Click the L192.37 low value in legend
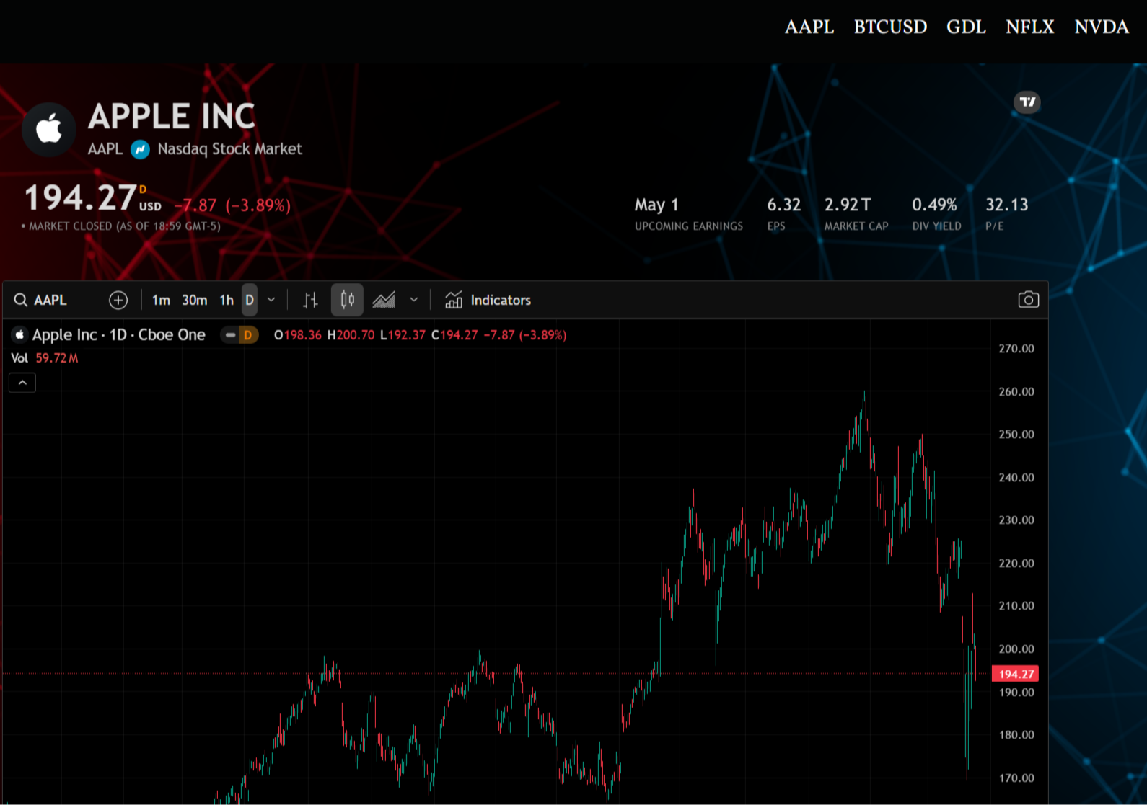Screen dimensions: 1147x805 click(403, 335)
